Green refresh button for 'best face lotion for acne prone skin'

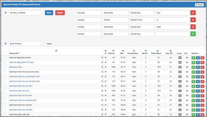pos(193,72)
